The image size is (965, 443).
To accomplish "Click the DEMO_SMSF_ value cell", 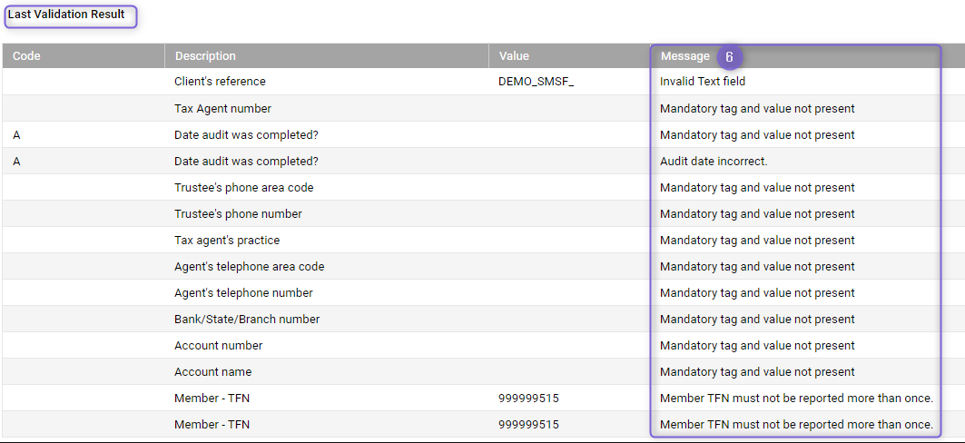I will (536, 82).
